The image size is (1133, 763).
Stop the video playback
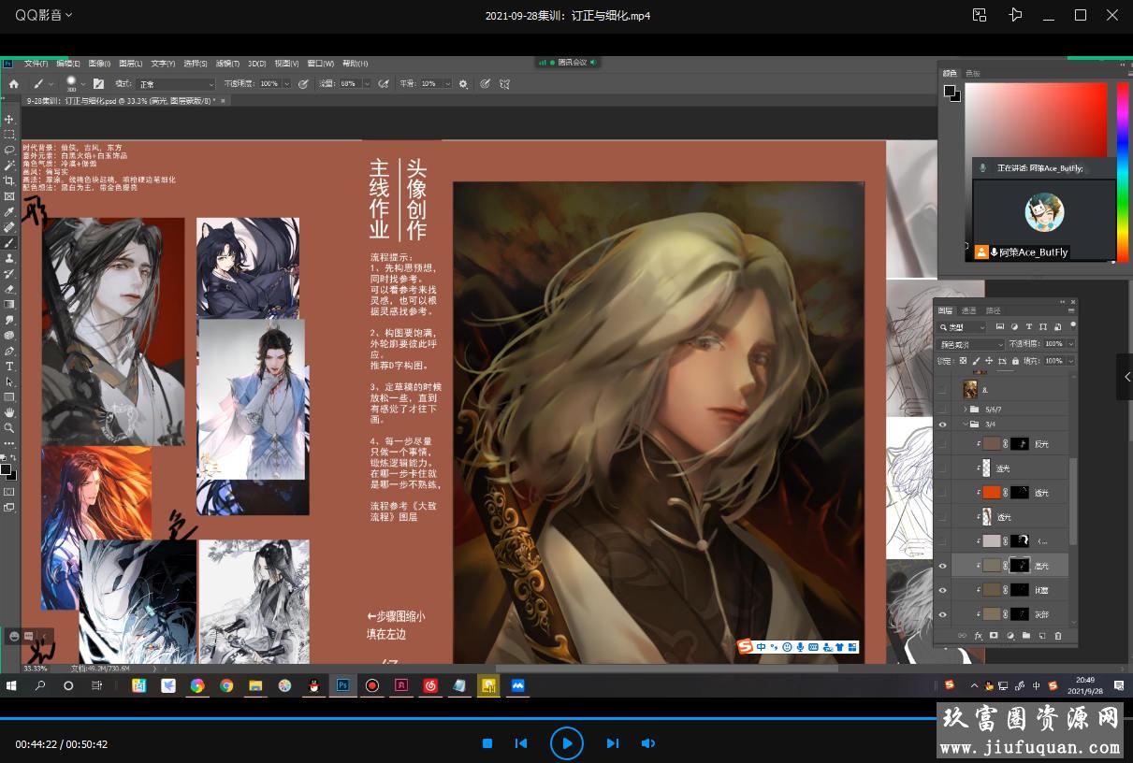487,743
